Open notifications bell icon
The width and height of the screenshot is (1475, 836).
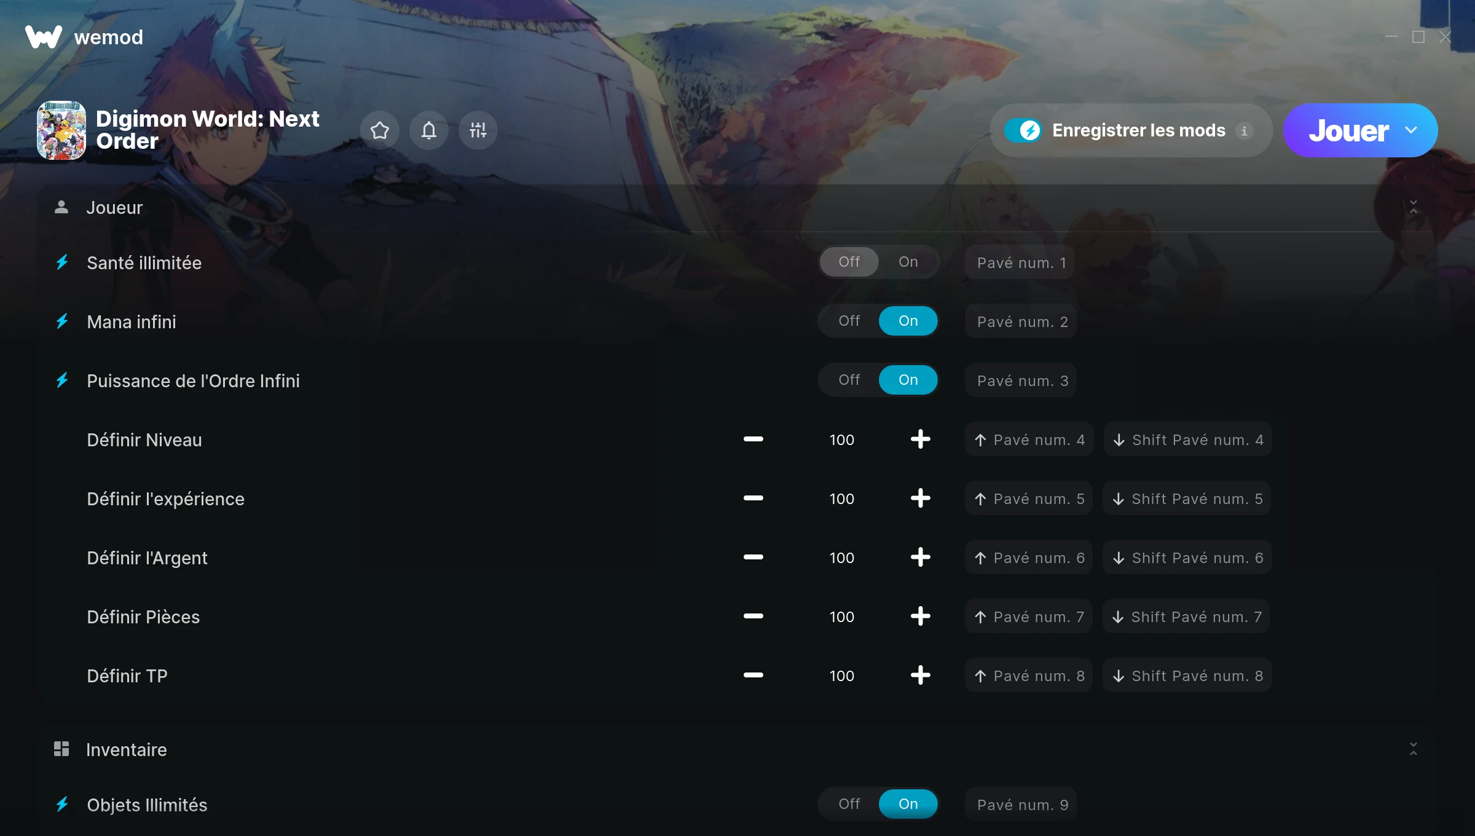point(428,130)
